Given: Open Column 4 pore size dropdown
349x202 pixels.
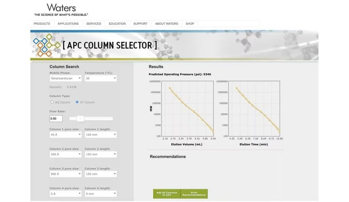Looking at the screenshot, I should [66, 194].
